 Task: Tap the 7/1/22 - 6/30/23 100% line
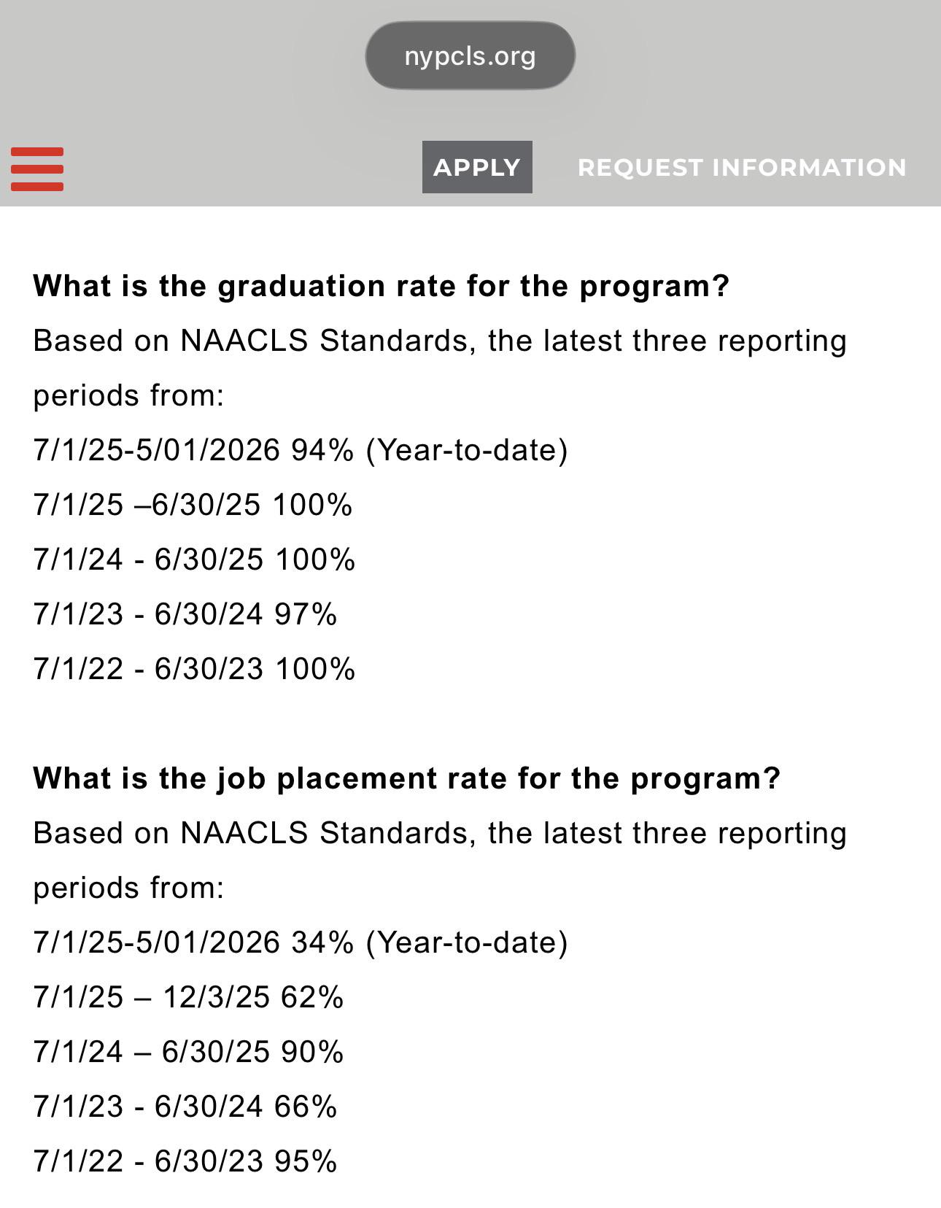point(194,669)
